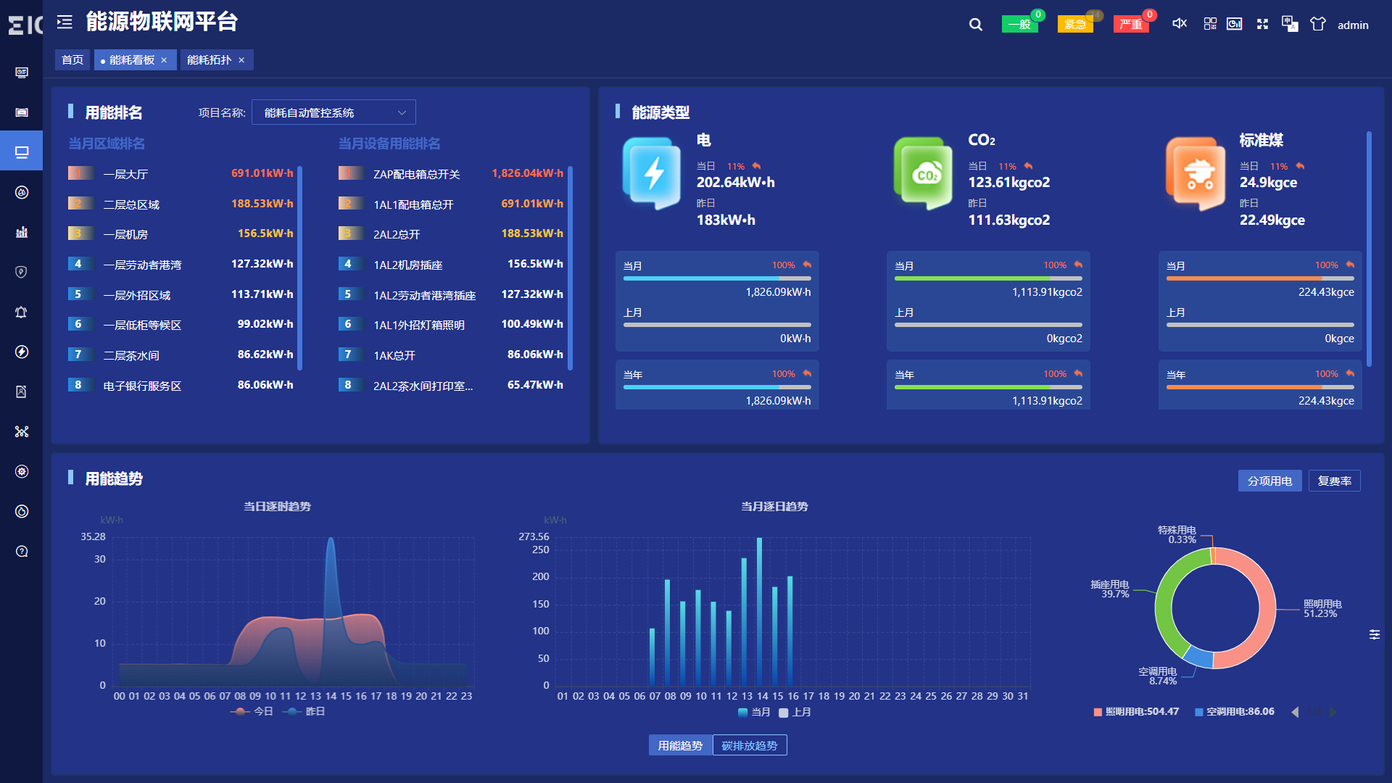Open the 项目名称 project dropdown
The height and width of the screenshot is (783, 1392).
(x=333, y=112)
